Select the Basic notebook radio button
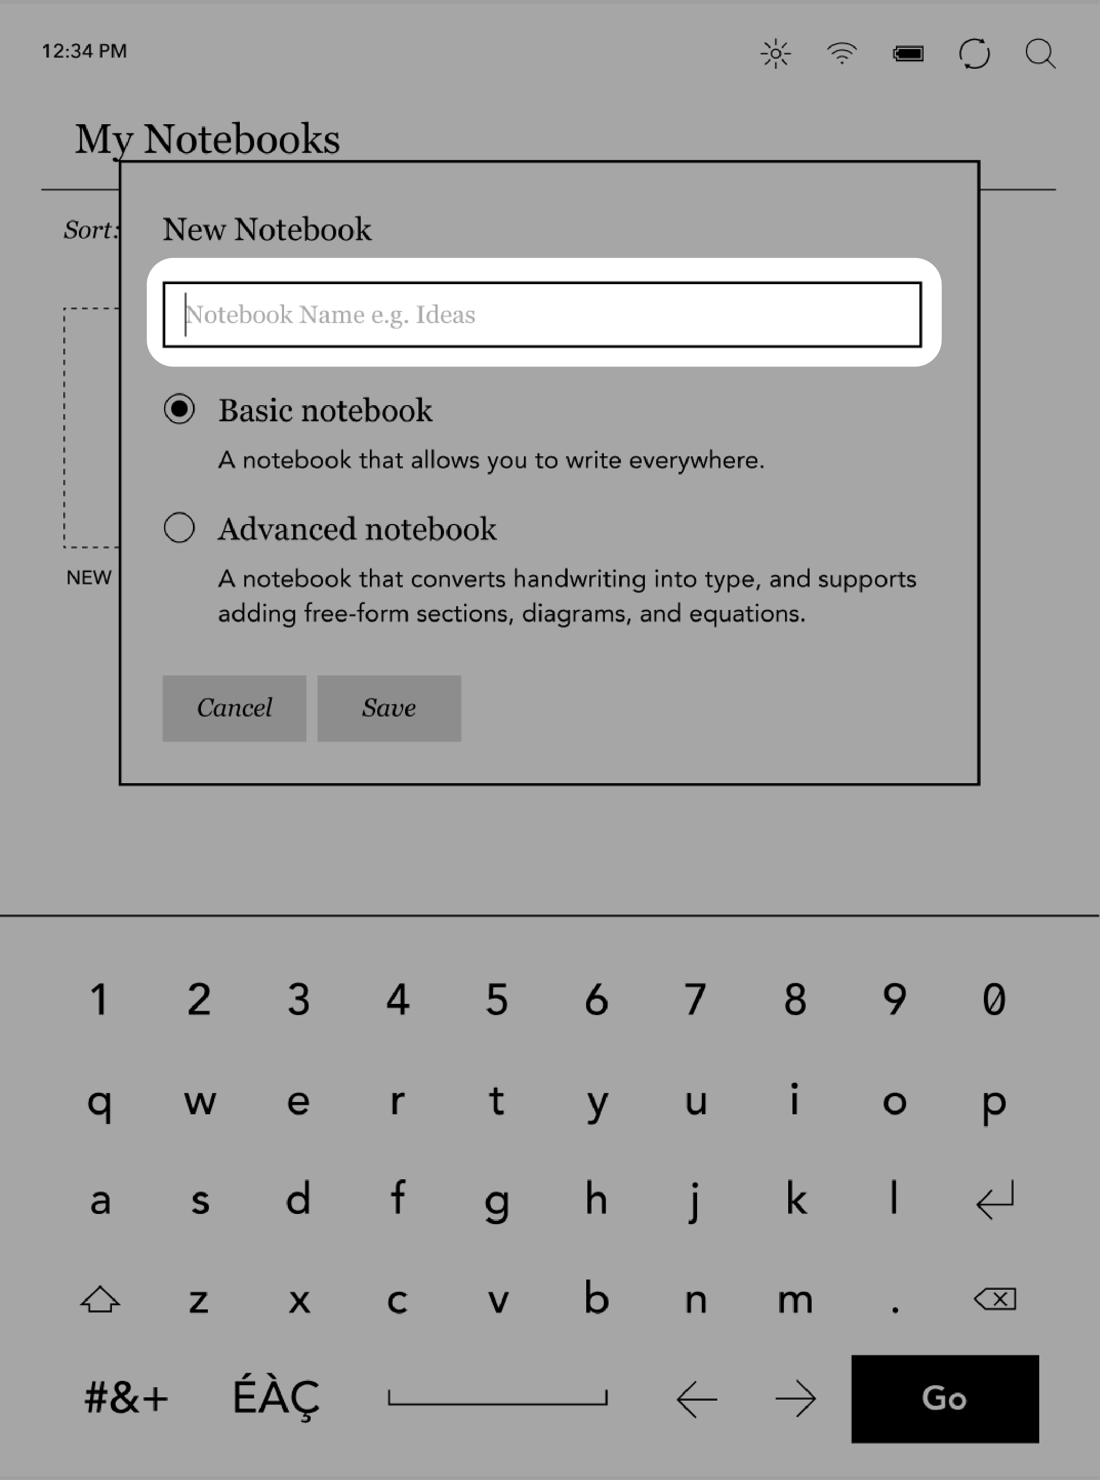Viewport: 1100px width, 1480px height. pyautogui.click(x=179, y=410)
